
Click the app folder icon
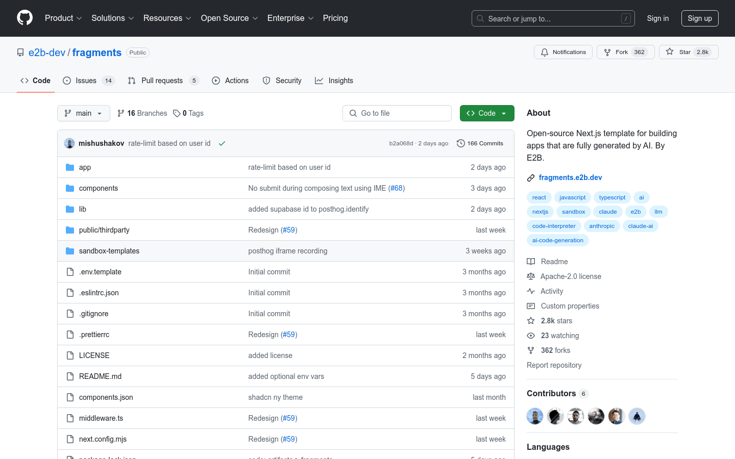coord(70,167)
